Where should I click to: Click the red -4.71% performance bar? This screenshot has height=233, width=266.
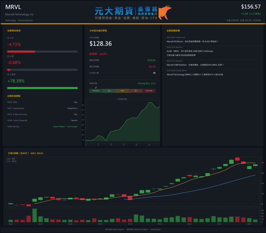pyautogui.click(x=21, y=52)
